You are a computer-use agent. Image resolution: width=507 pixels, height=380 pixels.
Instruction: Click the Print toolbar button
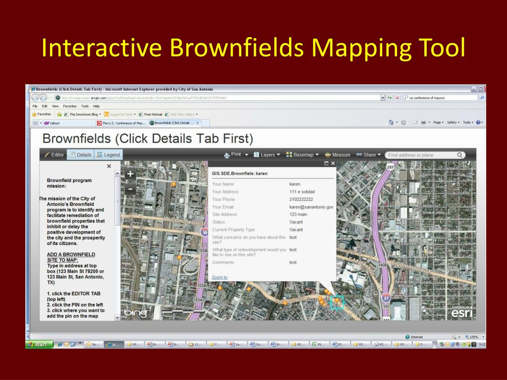(232, 155)
